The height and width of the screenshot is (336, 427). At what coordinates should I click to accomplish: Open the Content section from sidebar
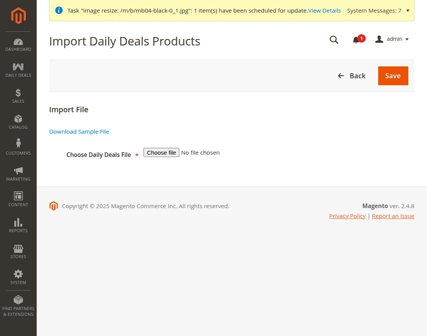coord(18,199)
